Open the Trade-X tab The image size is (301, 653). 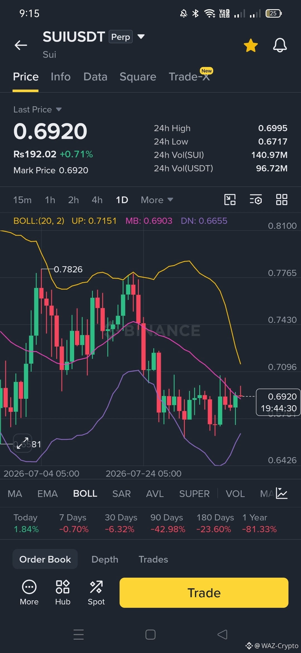click(x=190, y=77)
